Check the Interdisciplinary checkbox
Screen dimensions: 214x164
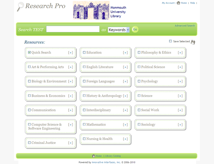coord(84,110)
